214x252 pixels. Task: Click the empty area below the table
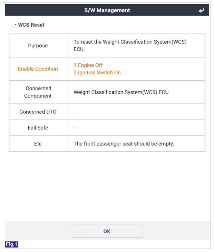[x=107, y=187]
